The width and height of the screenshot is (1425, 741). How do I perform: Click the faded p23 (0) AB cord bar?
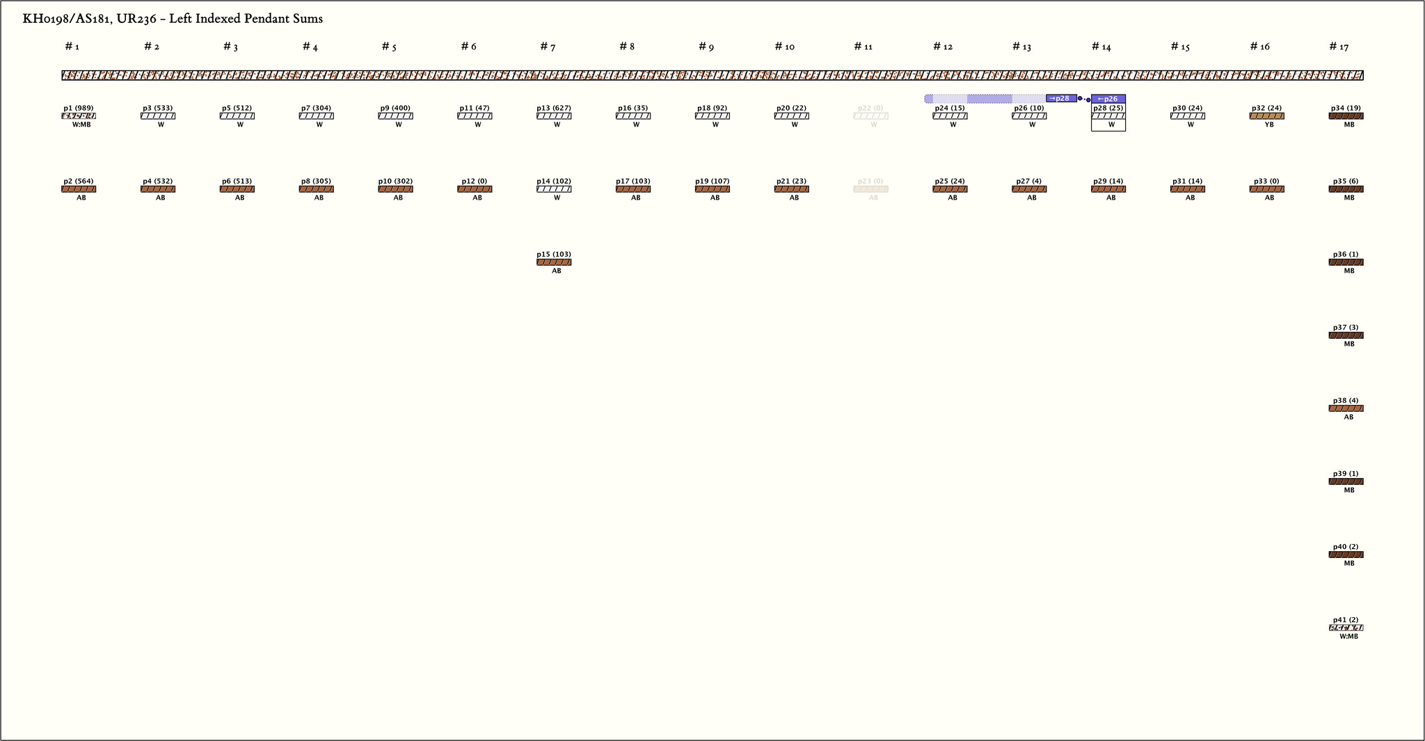(x=870, y=189)
